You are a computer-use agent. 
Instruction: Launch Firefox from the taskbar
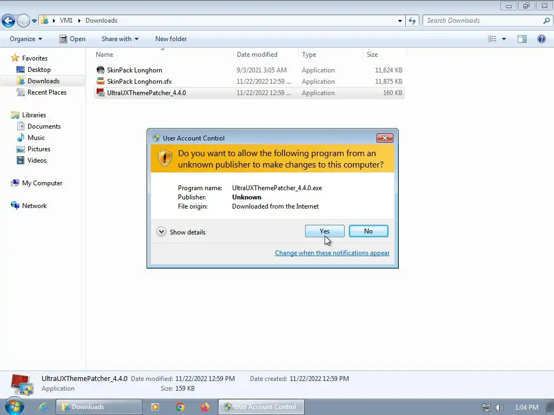pyautogui.click(x=205, y=407)
